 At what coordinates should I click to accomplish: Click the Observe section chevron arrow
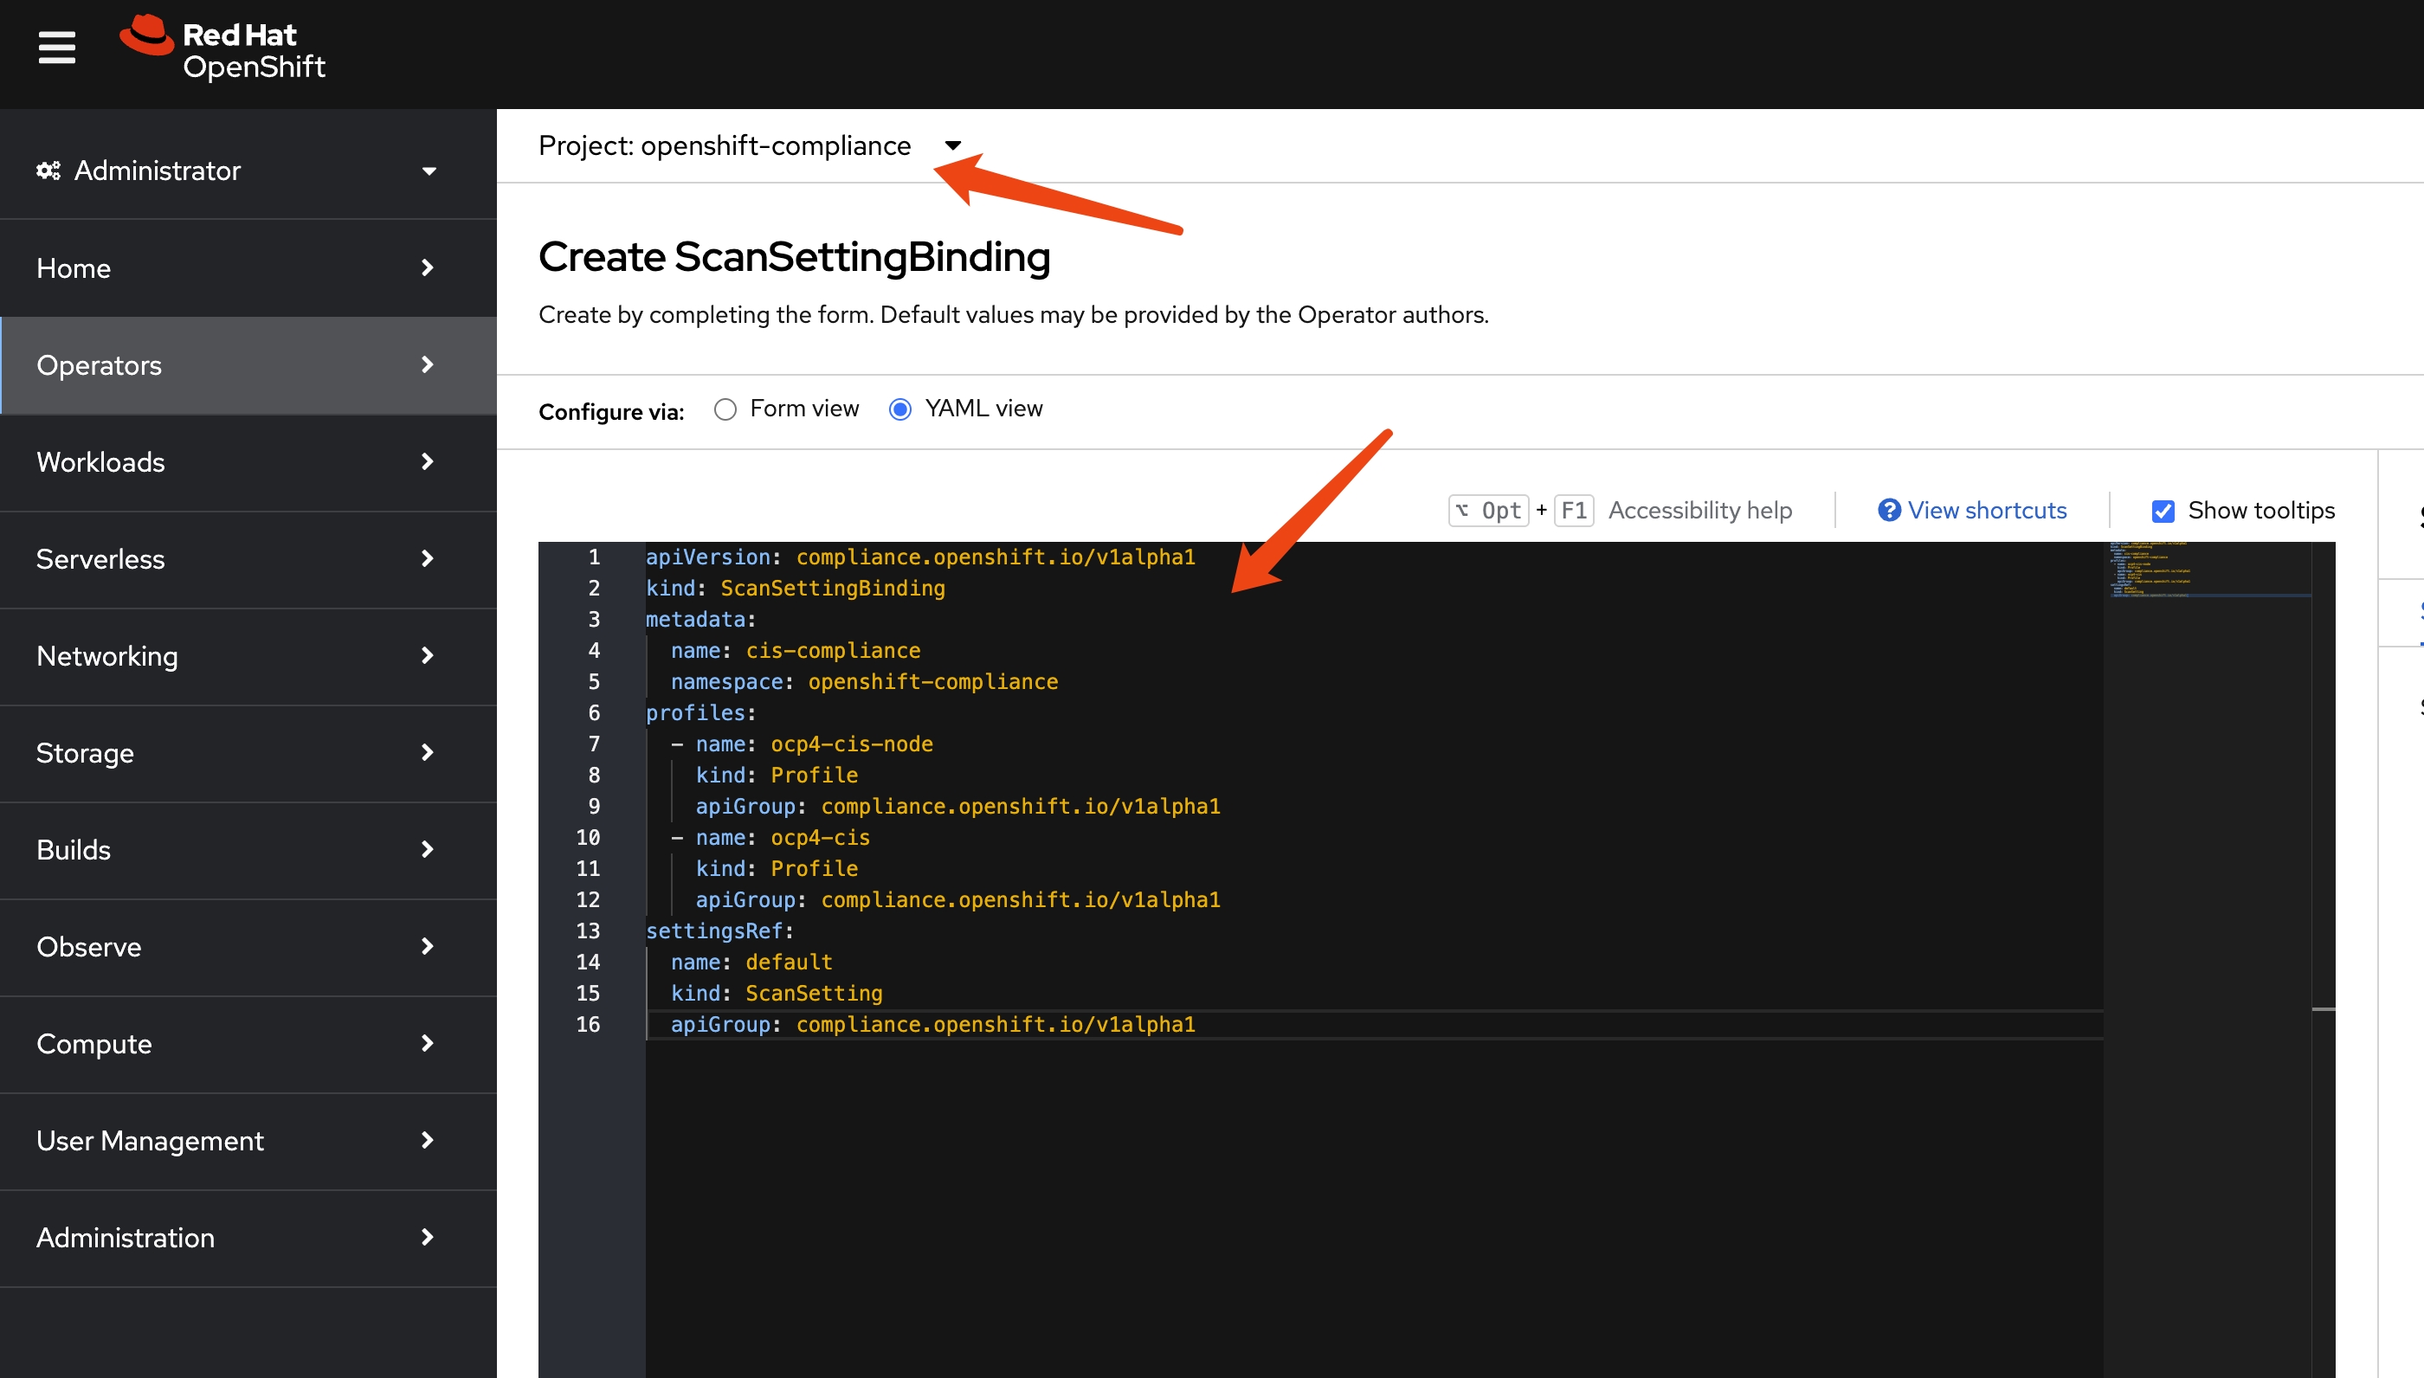coord(428,947)
